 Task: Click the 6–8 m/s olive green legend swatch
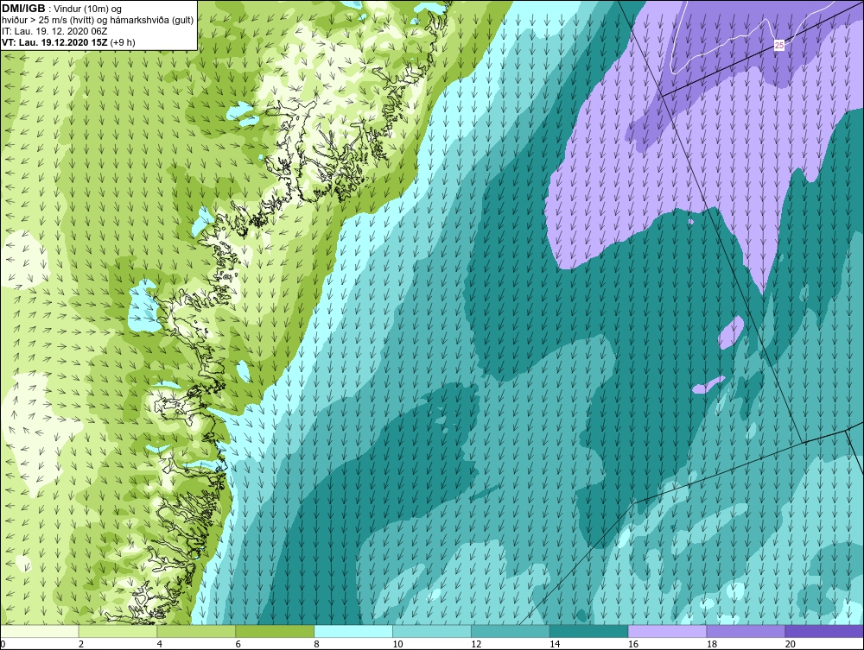(x=275, y=631)
